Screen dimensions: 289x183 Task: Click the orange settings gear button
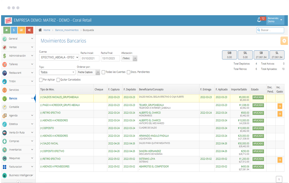click(284, 40)
